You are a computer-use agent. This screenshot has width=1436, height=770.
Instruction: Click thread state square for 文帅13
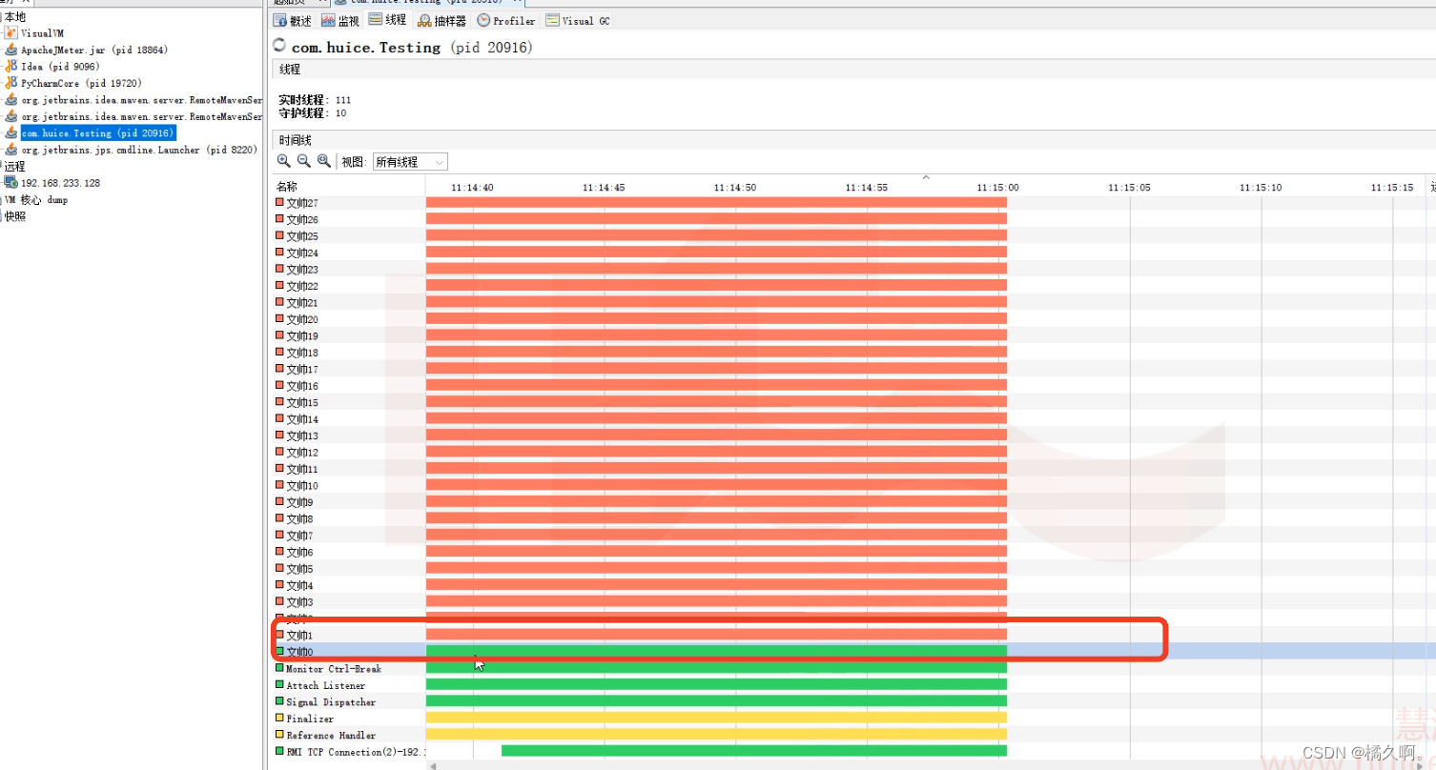coord(279,436)
